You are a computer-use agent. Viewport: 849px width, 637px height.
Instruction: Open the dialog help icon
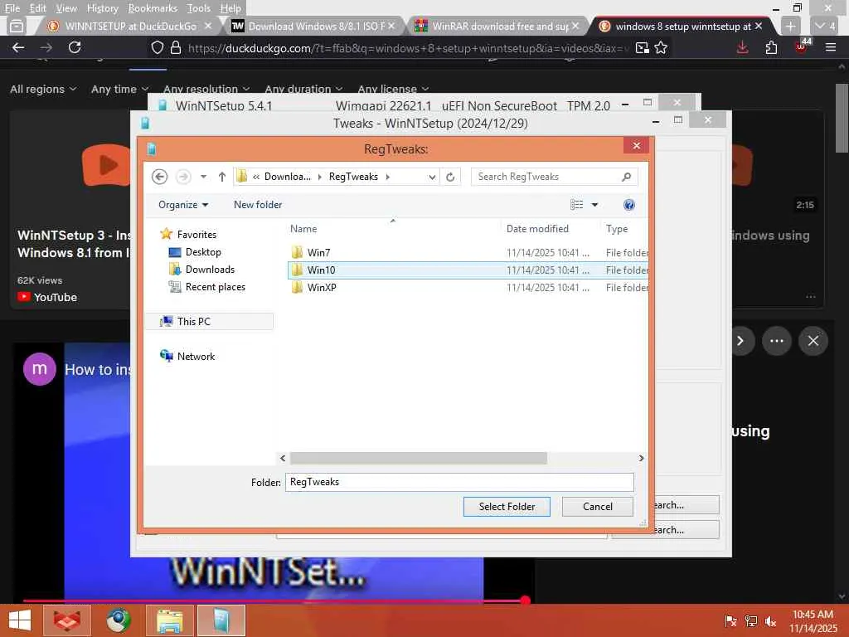(x=628, y=205)
